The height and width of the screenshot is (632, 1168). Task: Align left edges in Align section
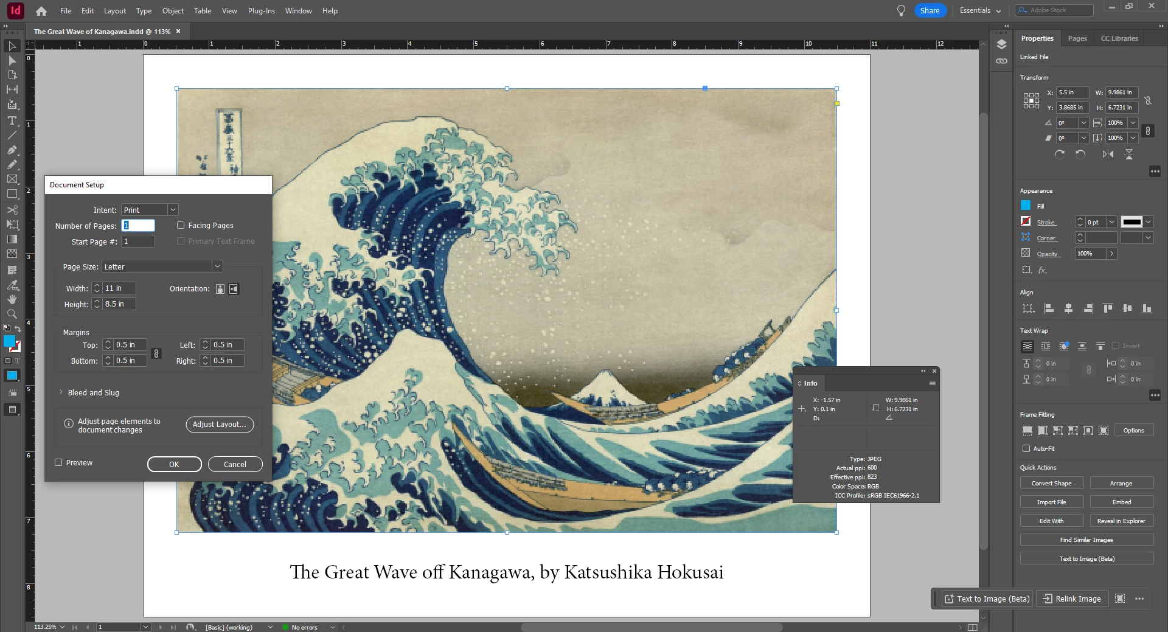coord(1049,309)
